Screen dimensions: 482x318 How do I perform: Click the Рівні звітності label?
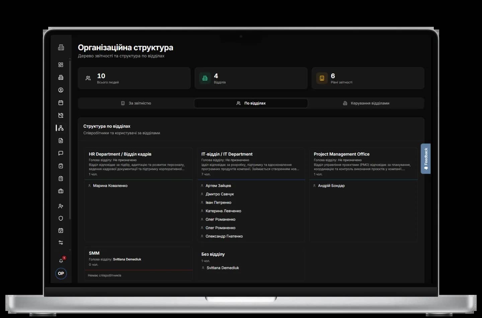[341, 82]
